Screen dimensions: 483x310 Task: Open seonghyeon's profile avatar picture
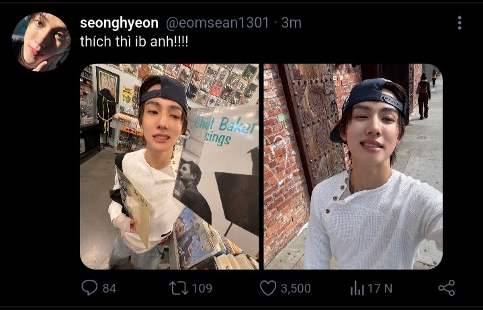pyautogui.click(x=41, y=42)
